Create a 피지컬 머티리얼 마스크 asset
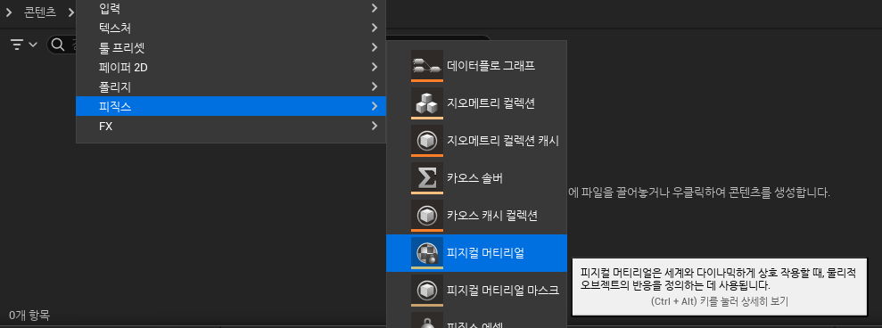The height and width of the screenshot is (328, 882). [476, 291]
